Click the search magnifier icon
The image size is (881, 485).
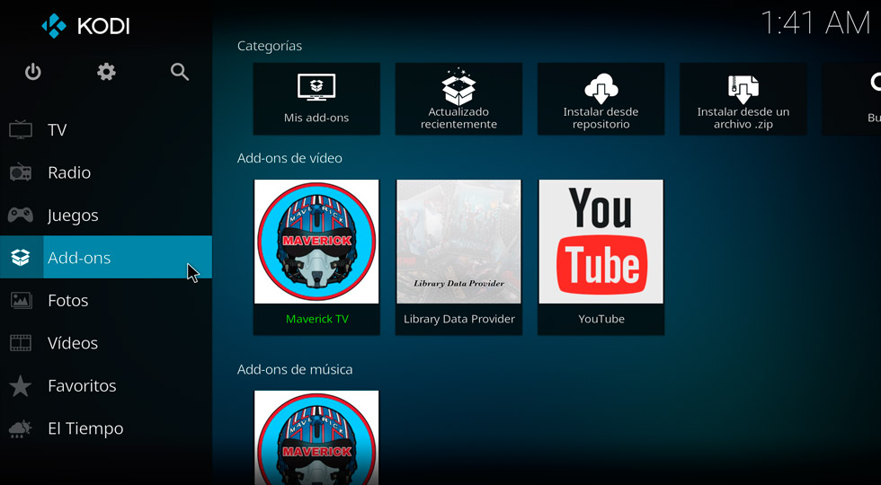(179, 72)
